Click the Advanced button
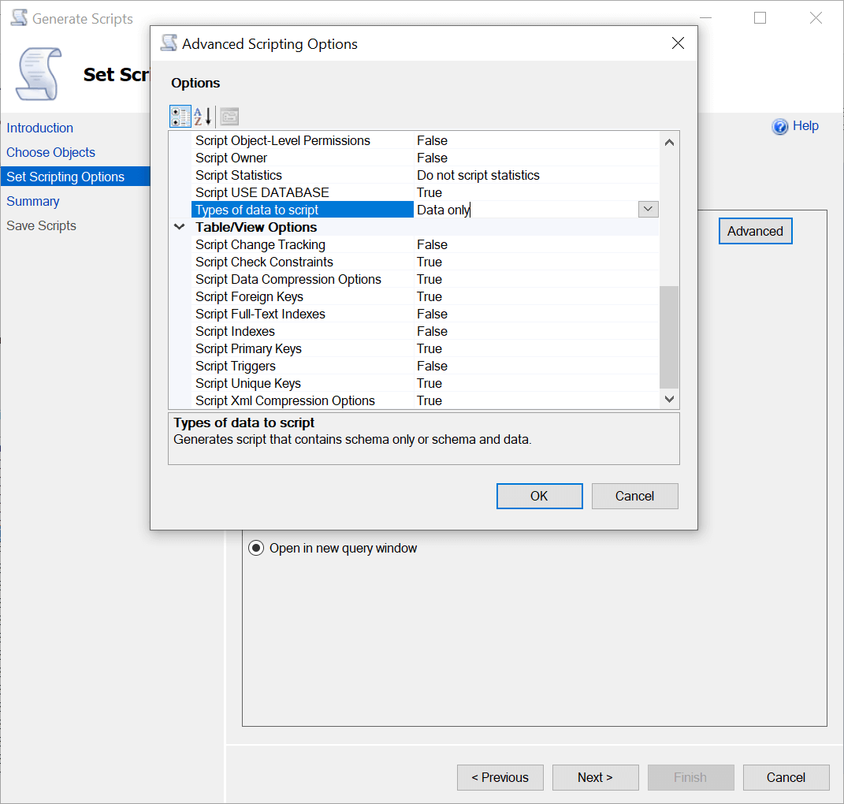This screenshot has width=844, height=804. coord(754,231)
